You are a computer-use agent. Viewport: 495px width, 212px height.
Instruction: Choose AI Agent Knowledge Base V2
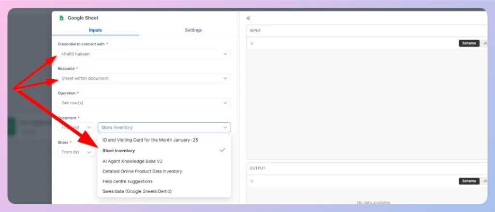click(x=164, y=161)
